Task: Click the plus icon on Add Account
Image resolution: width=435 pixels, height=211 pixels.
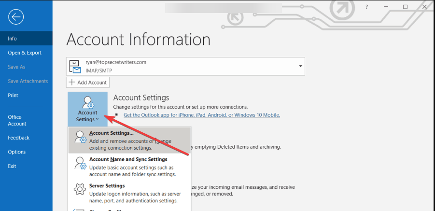Action: (x=72, y=83)
